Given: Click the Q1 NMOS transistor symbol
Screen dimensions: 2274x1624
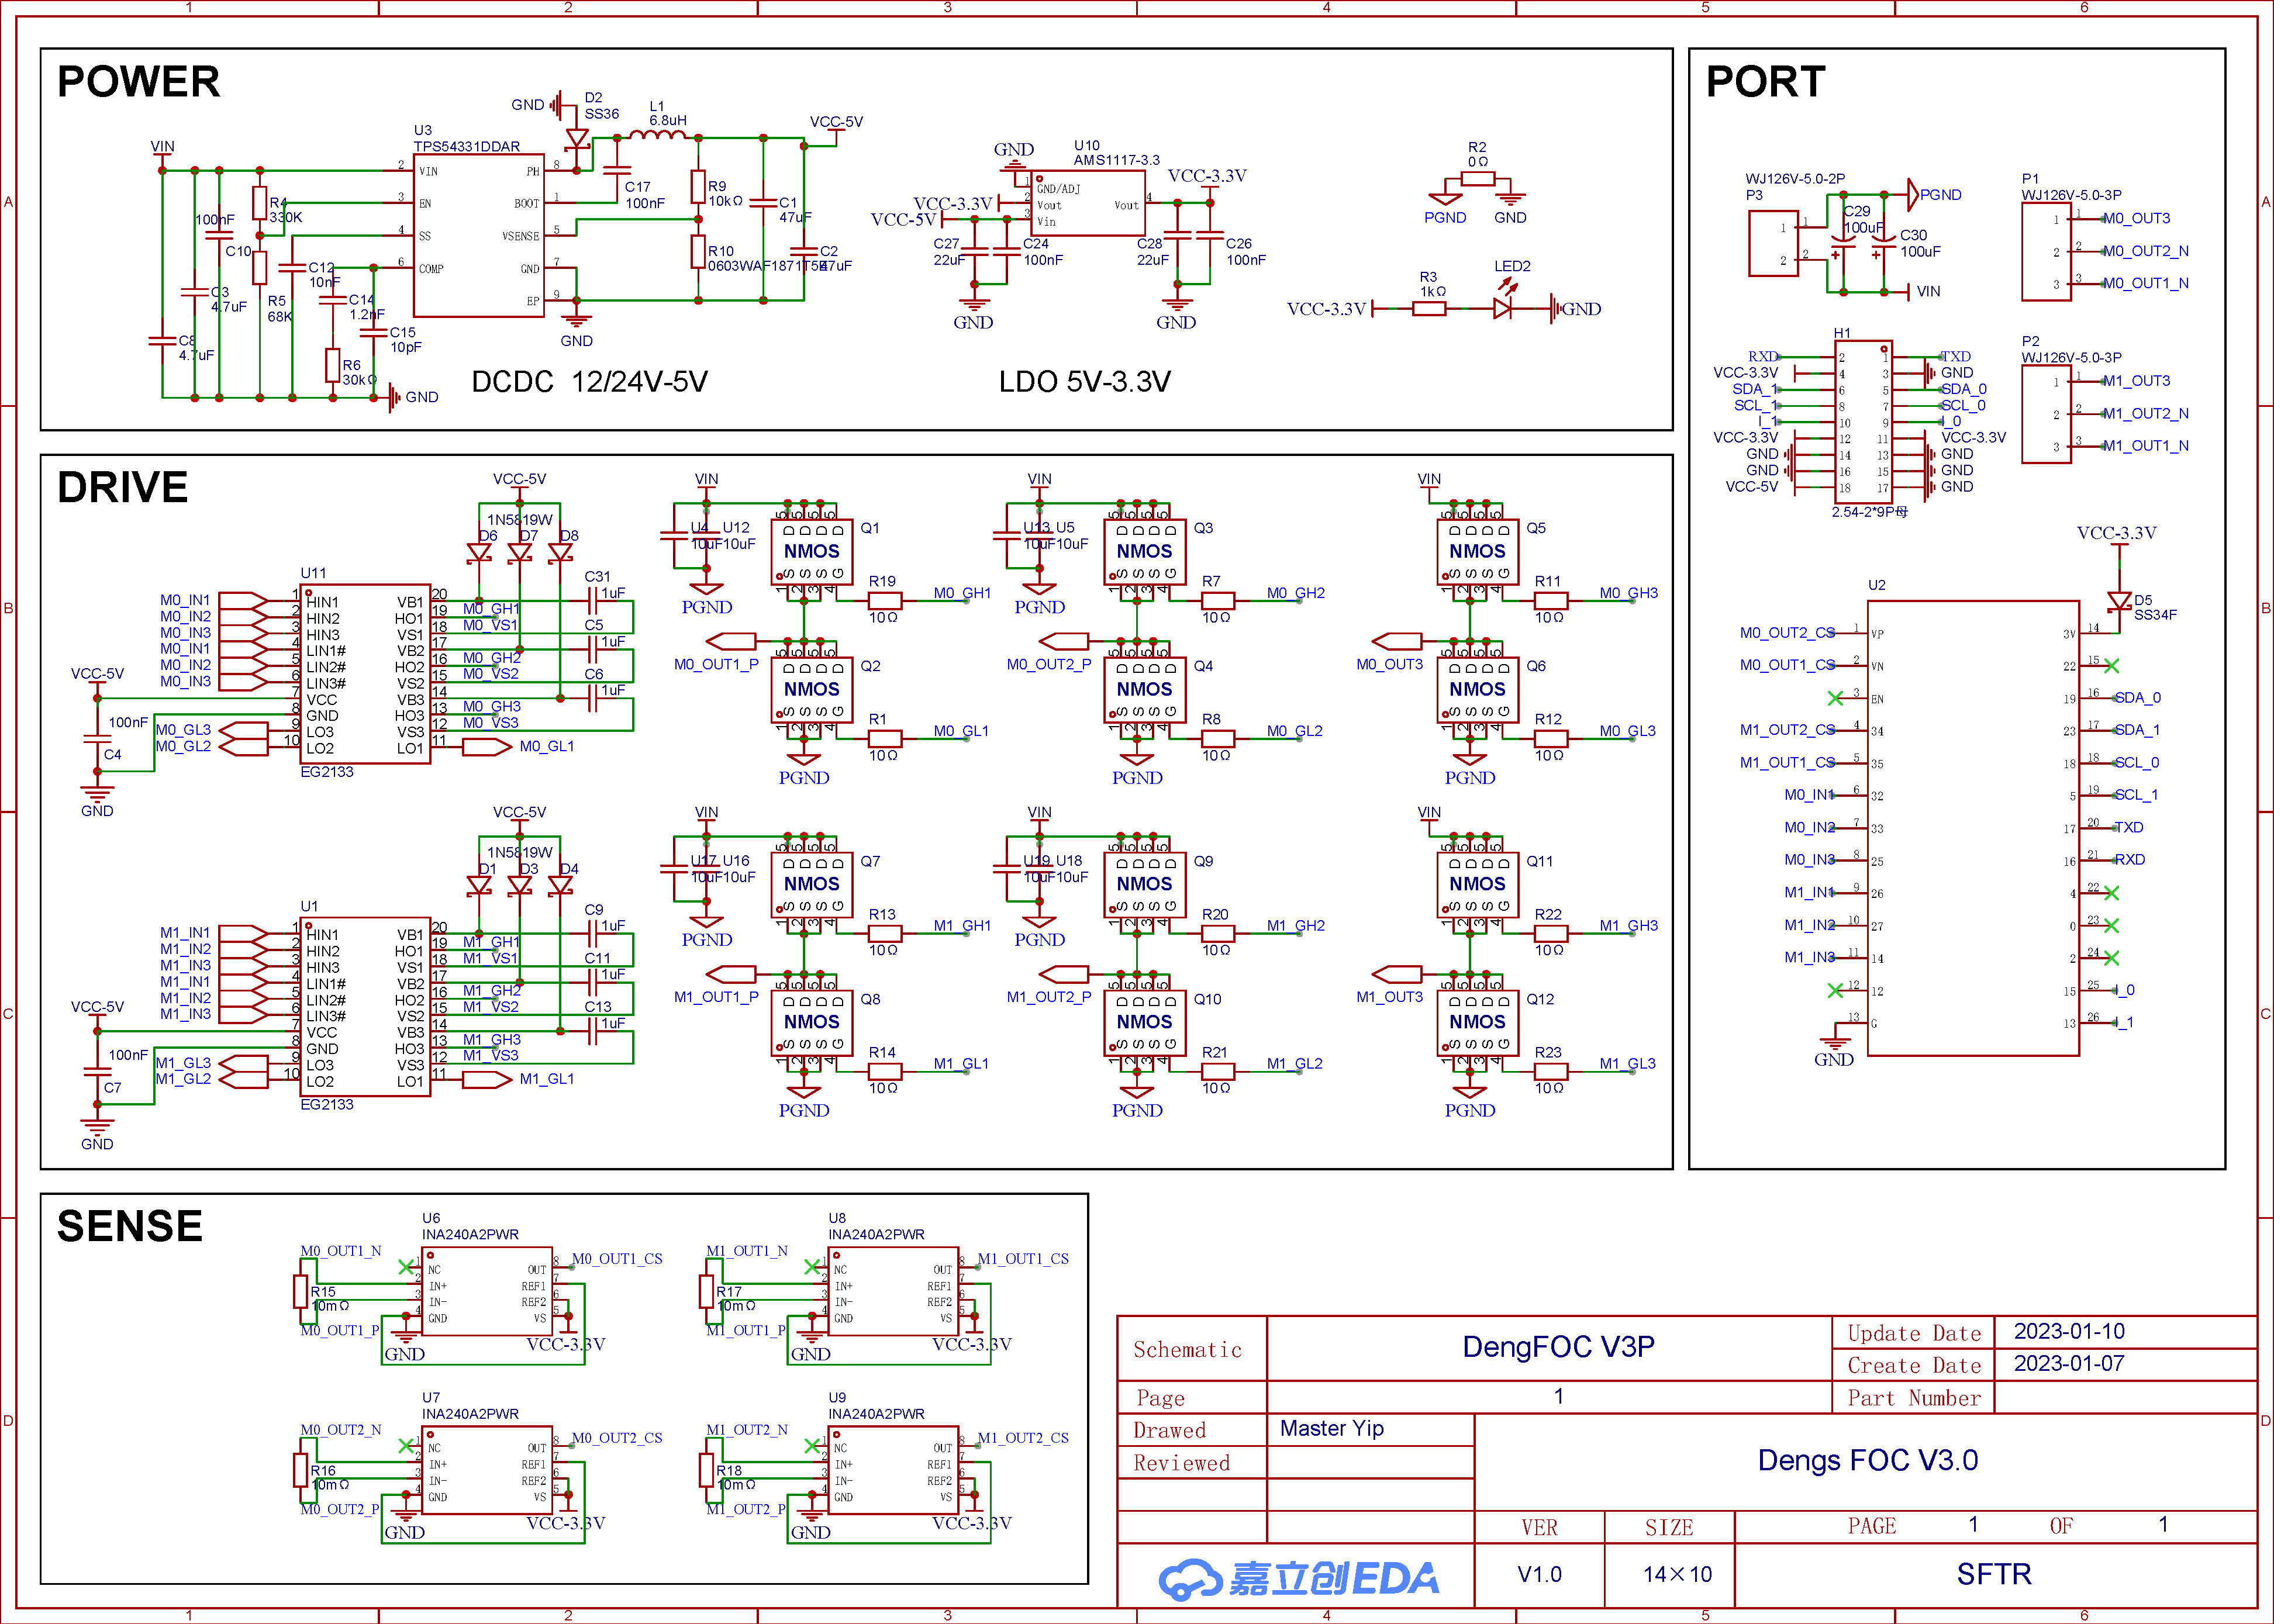Looking at the screenshot, I should pos(812,552).
